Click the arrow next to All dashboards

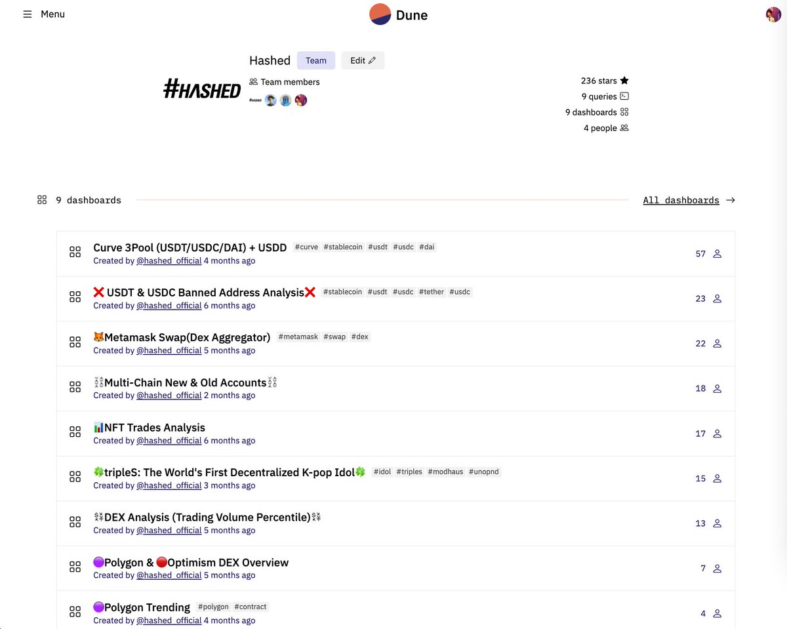click(x=731, y=200)
